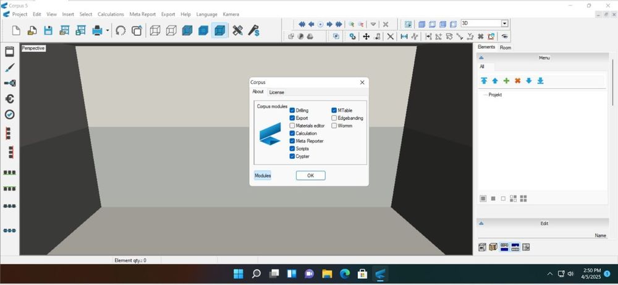
Task: Click the circled checkmark icon in left sidebar
Action: click(9, 114)
